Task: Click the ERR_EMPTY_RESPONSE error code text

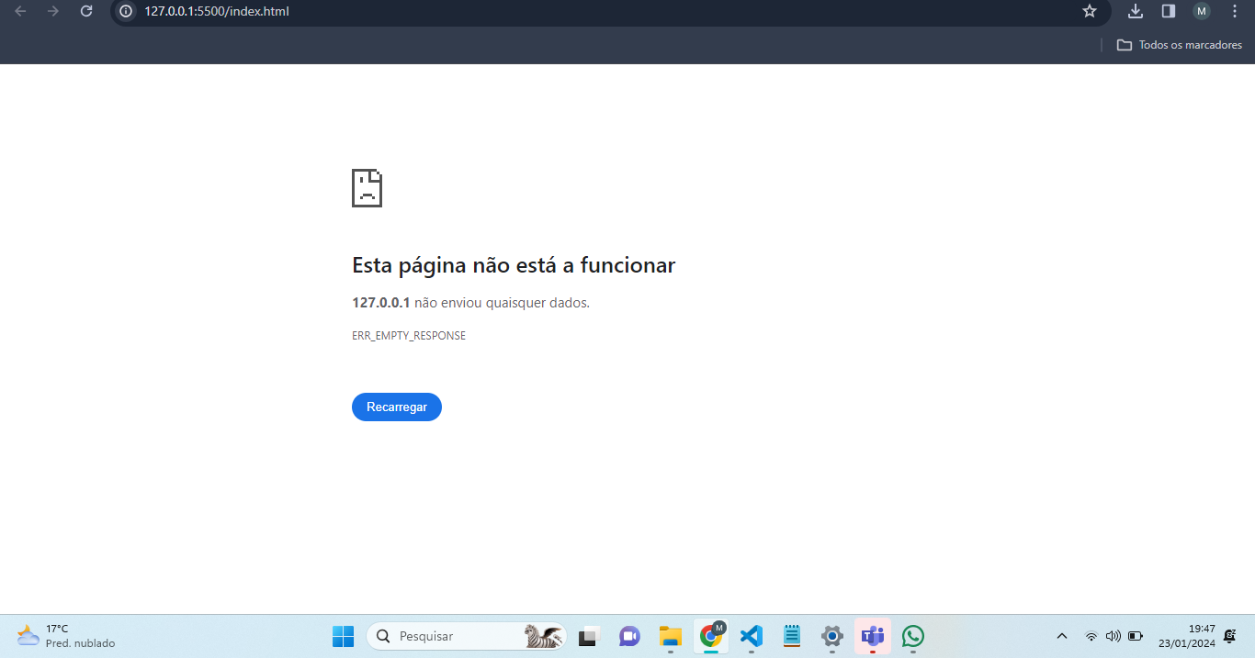Action: pos(409,336)
